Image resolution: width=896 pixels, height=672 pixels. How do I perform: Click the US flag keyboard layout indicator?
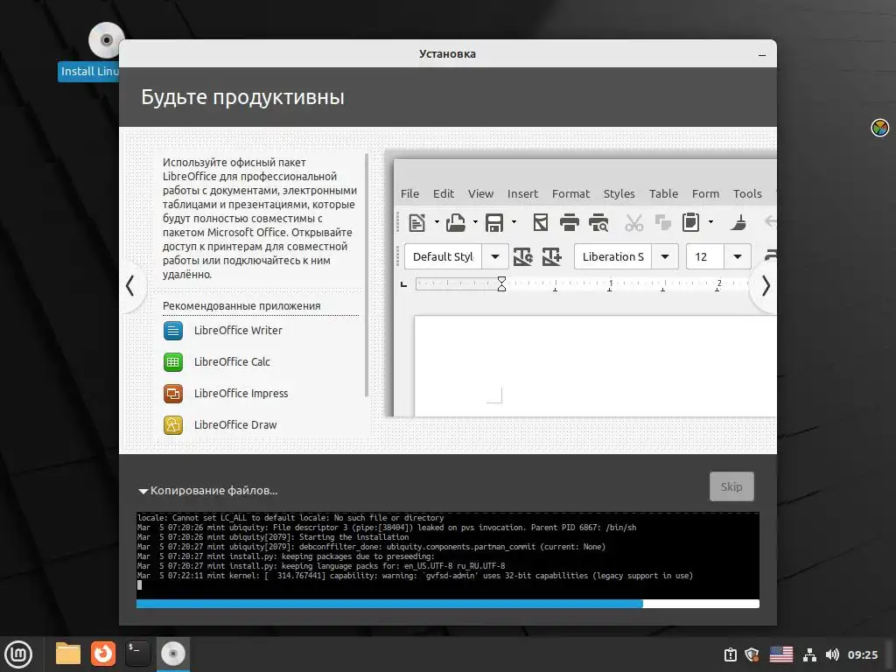[781, 654]
